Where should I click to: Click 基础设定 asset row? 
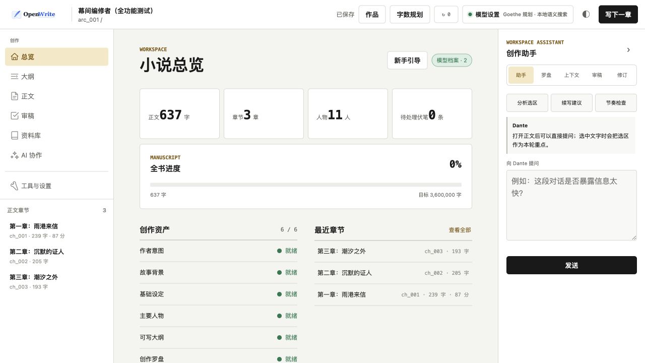click(x=218, y=294)
